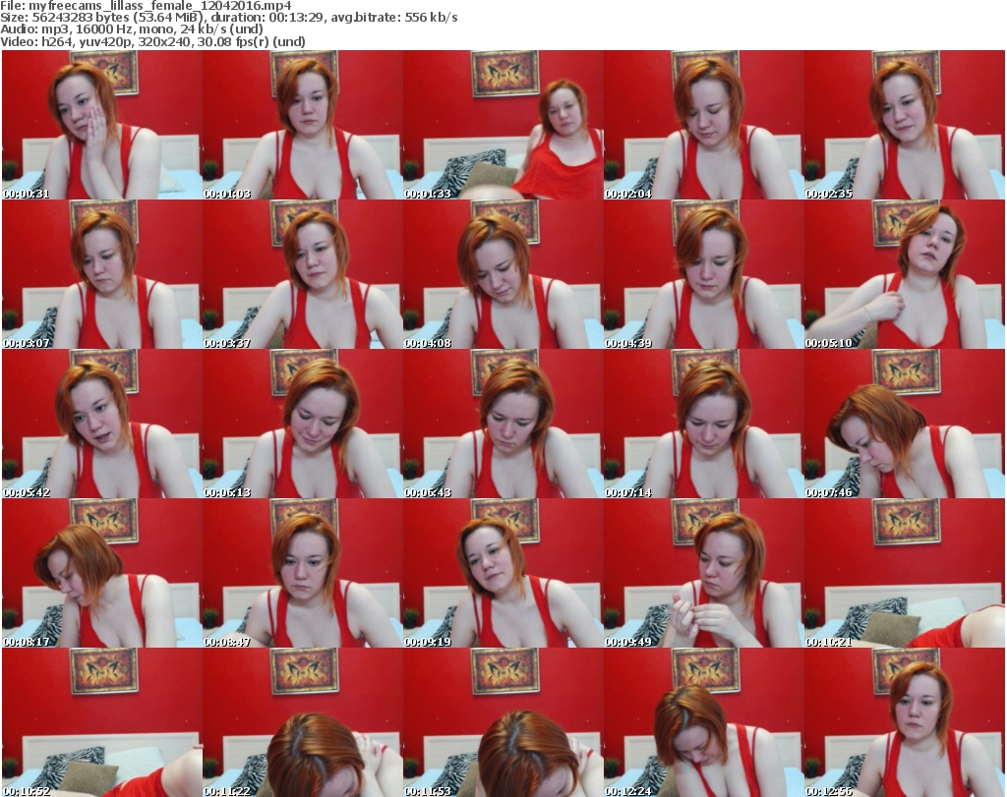Choose the frame stamped 00:07:14
This screenshot has width=1007, height=797.
pos(703,424)
